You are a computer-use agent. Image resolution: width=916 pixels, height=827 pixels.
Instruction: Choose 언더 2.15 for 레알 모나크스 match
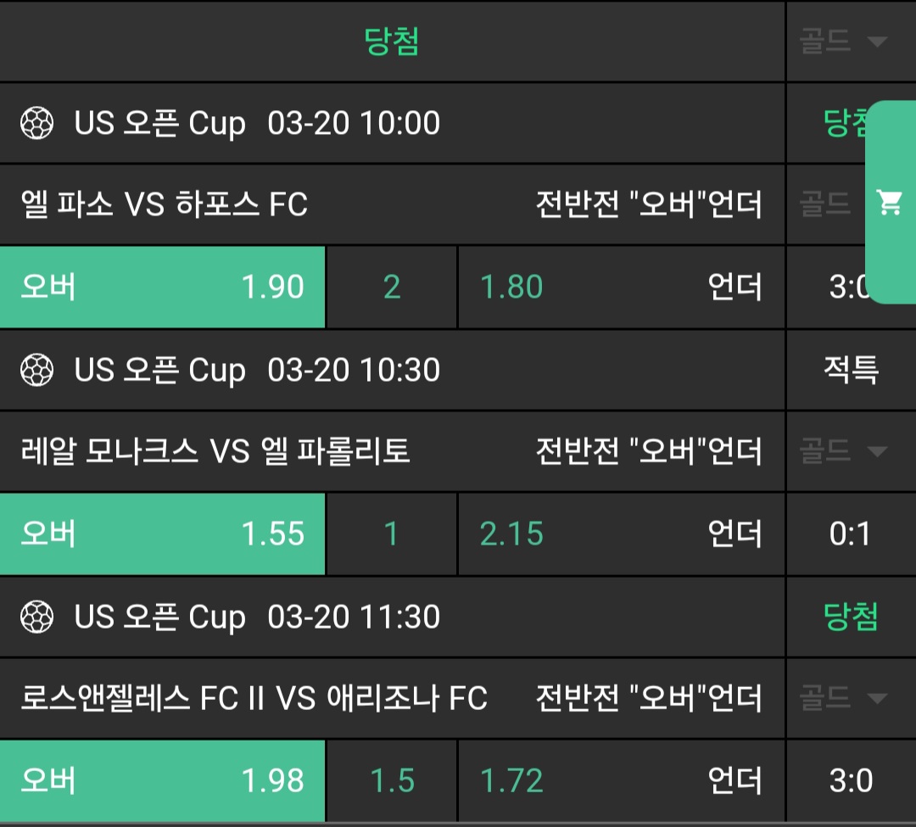(621, 534)
